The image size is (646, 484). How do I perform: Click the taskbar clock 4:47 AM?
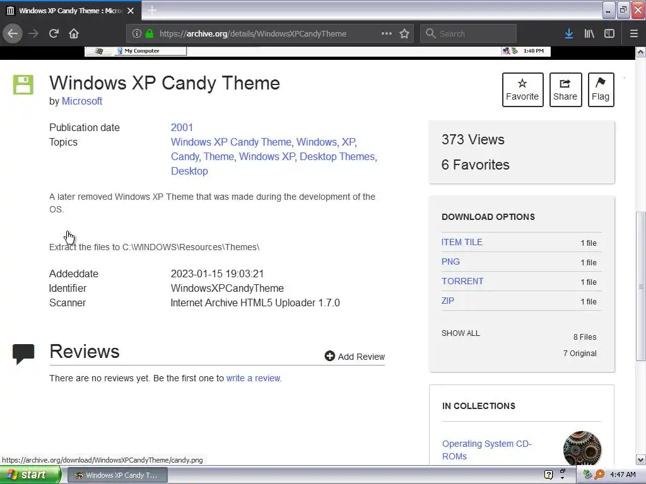click(x=623, y=475)
